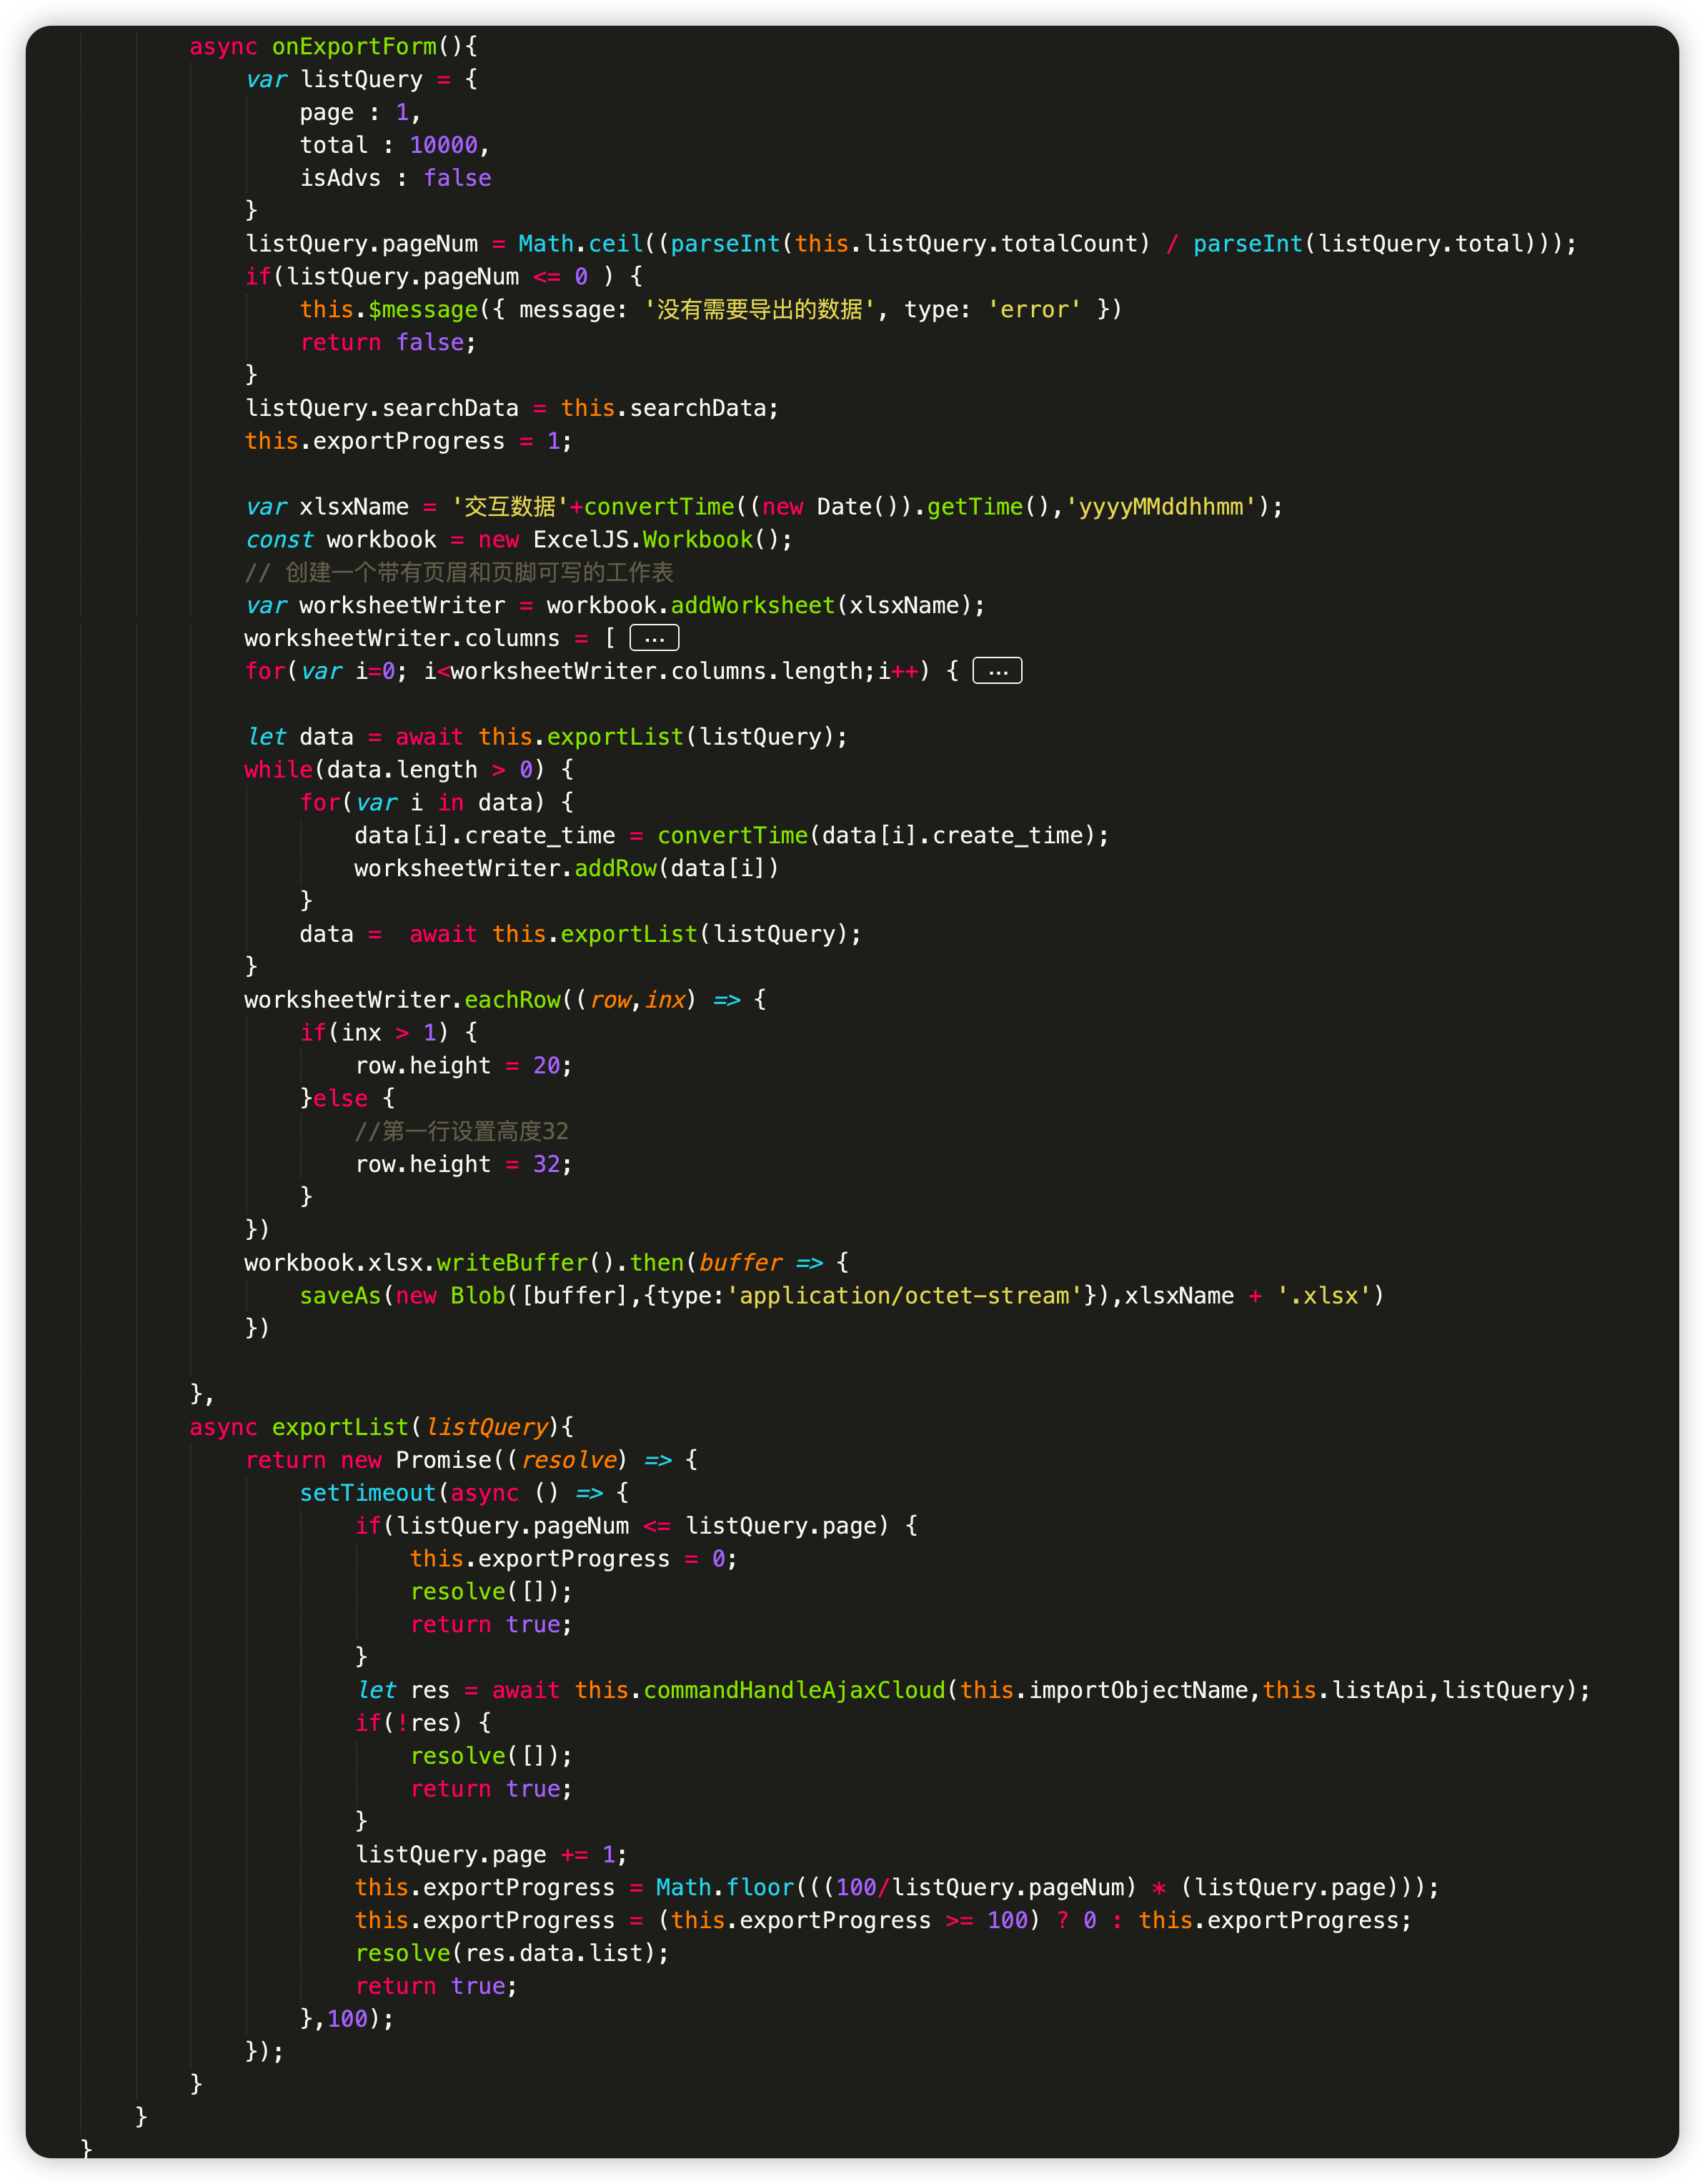
Task: Click the writeBuffer method call
Action: click(x=512, y=1263)
